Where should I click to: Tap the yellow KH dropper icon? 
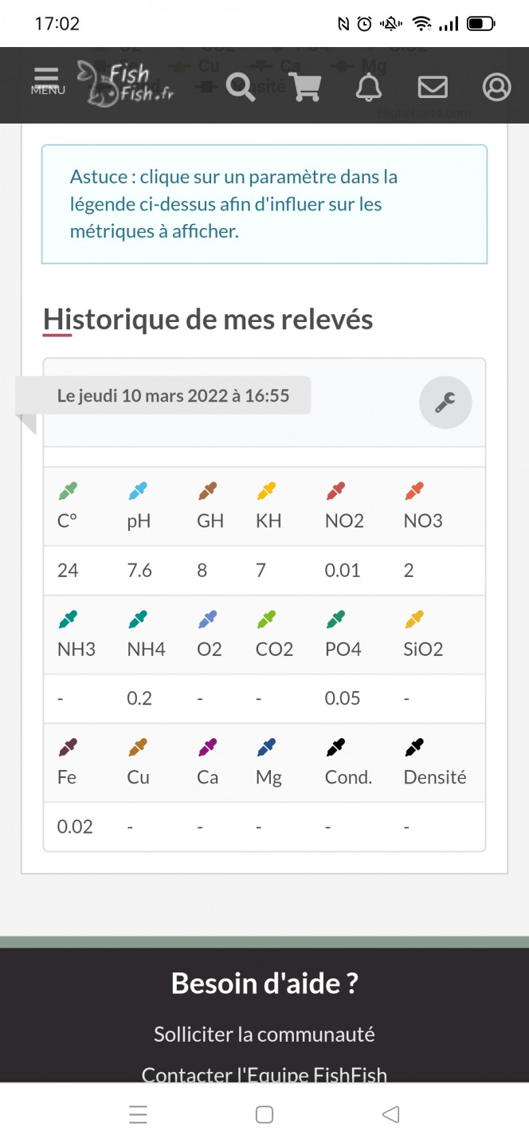click(266, 491)
